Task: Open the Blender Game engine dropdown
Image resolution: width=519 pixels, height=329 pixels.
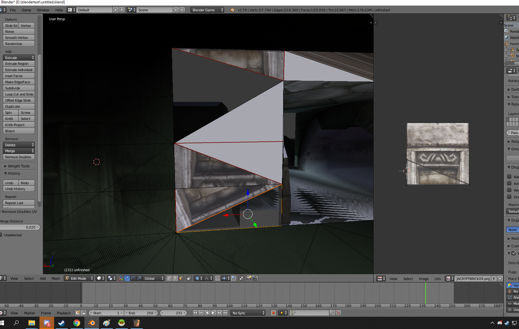Action: click(x=207, y=10)
